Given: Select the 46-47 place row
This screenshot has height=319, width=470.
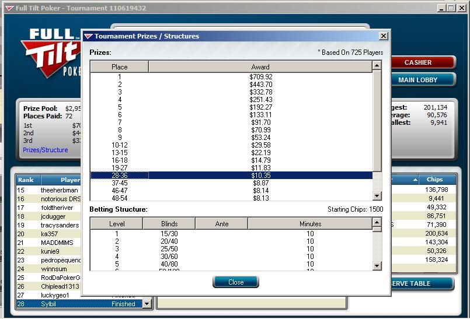Looking at the screenshot, I should pos(231,191).
